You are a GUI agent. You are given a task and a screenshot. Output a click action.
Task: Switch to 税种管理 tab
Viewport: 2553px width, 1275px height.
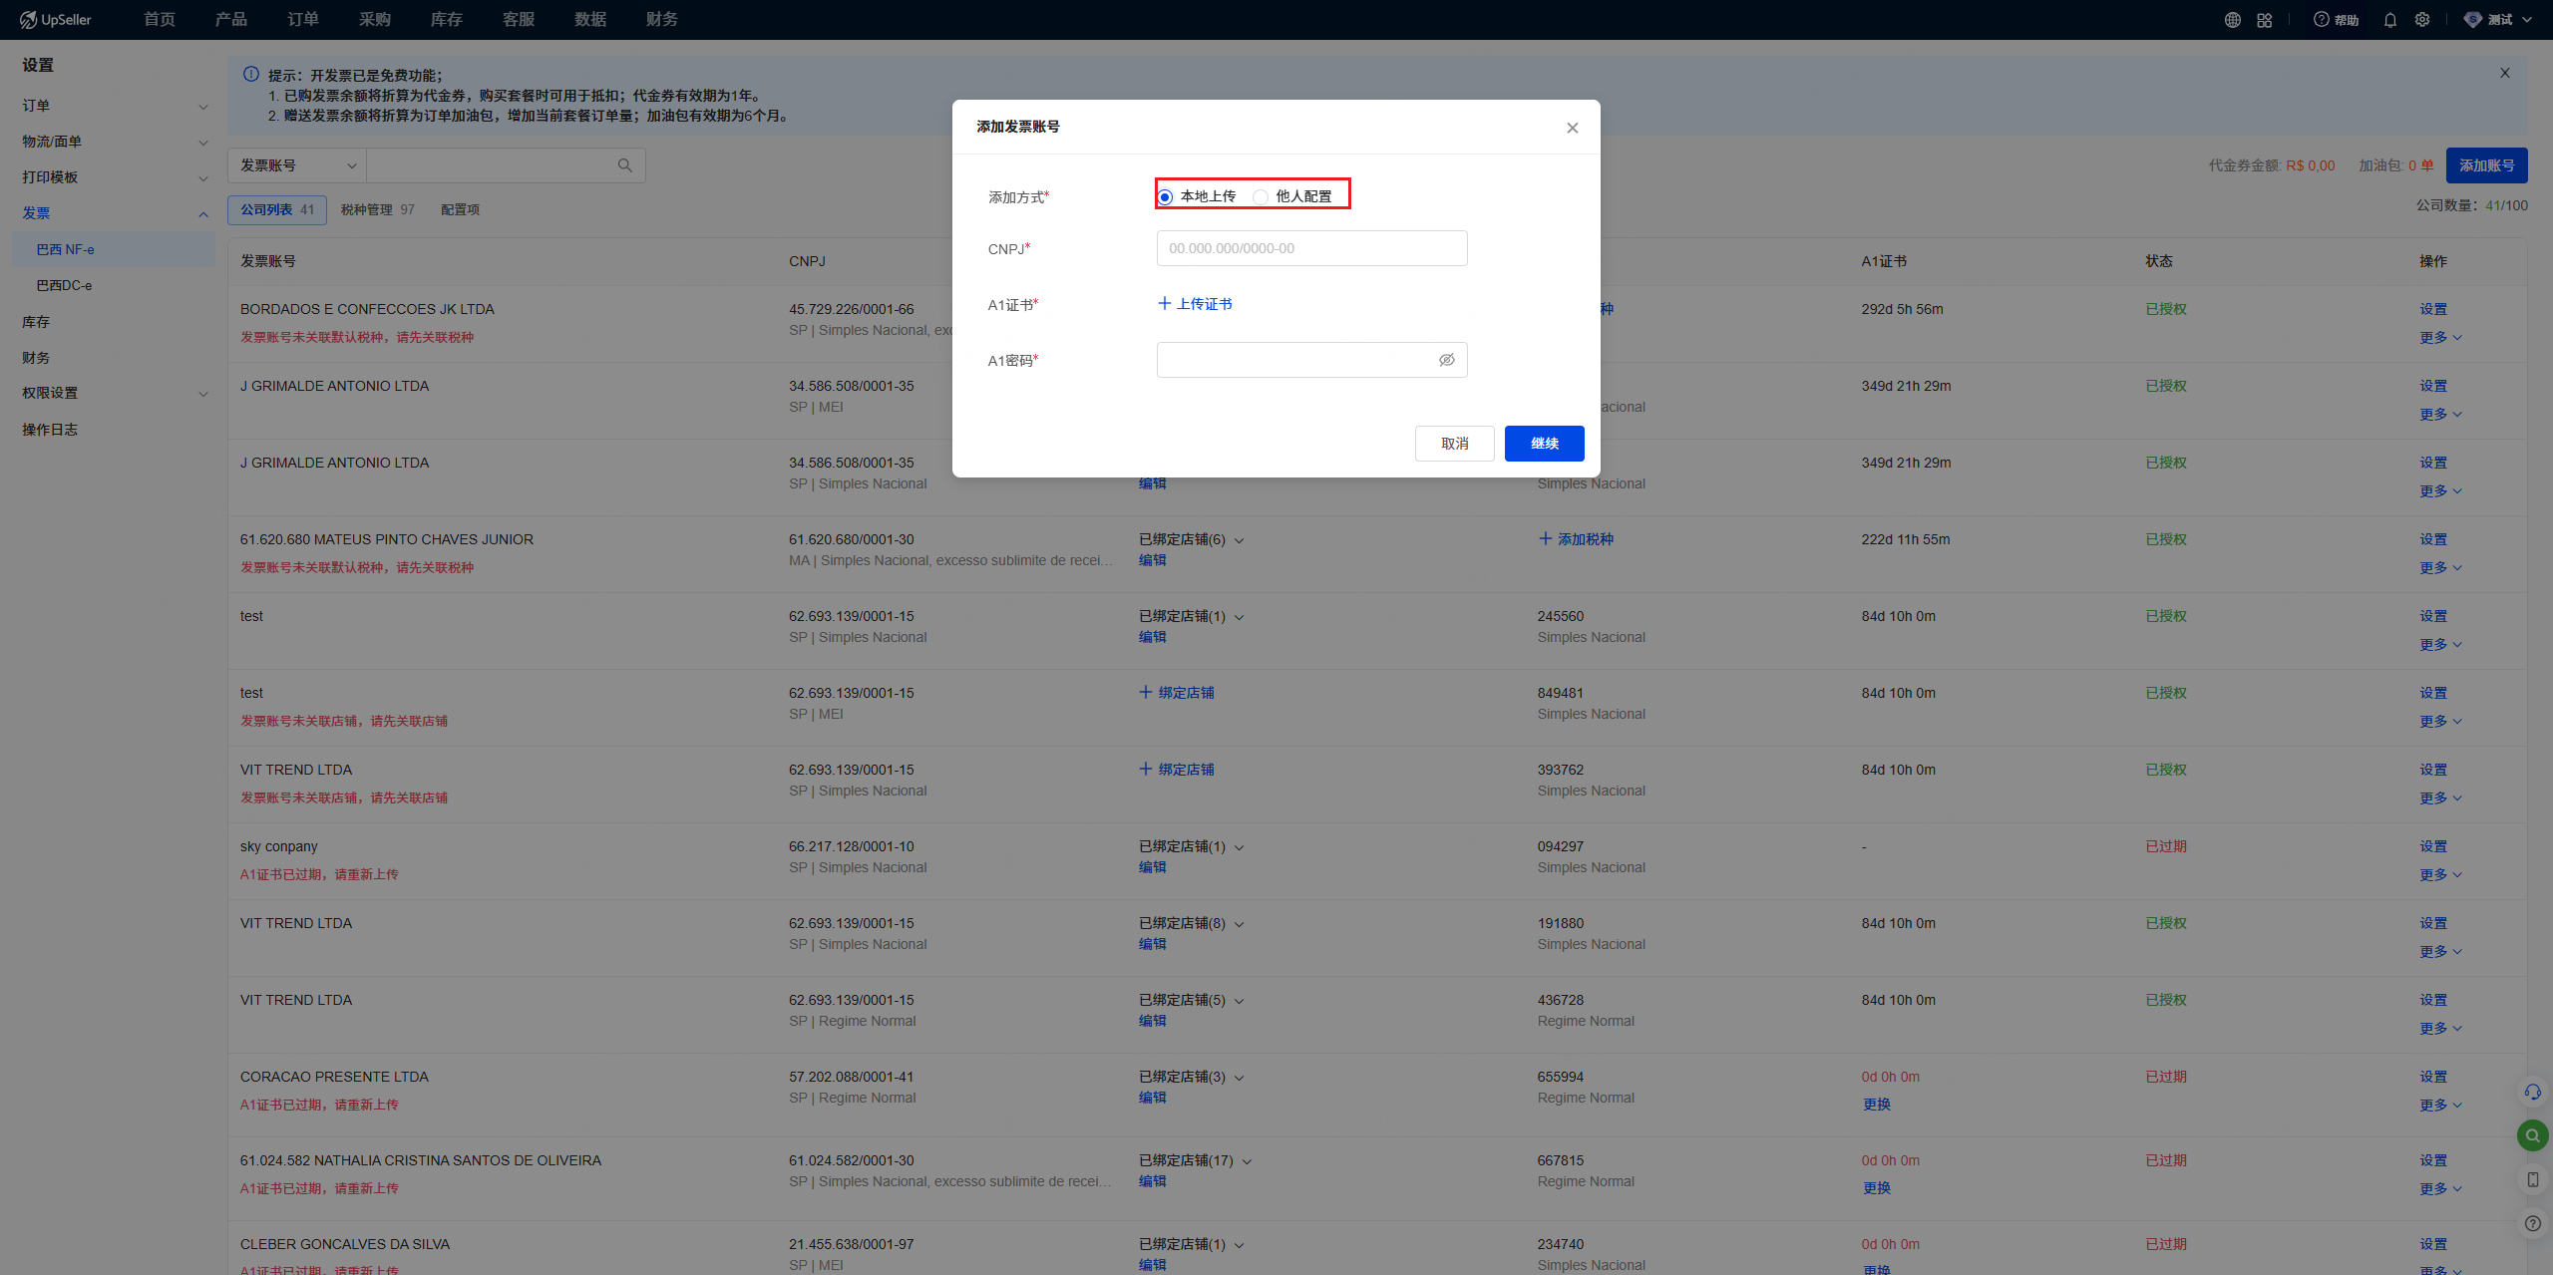(x=377, y=209)
